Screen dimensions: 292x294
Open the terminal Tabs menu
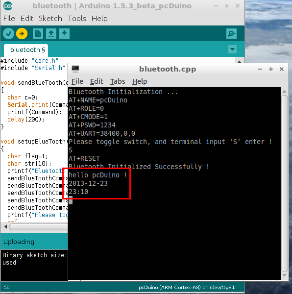[x=118, y=81]
